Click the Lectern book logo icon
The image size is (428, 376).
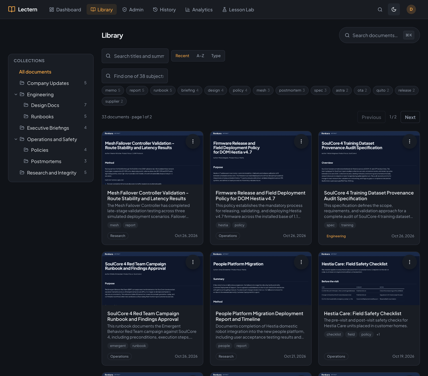click(12, 9)
